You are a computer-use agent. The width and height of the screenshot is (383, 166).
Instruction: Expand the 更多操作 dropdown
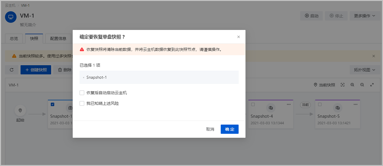[x=364, y=16]
